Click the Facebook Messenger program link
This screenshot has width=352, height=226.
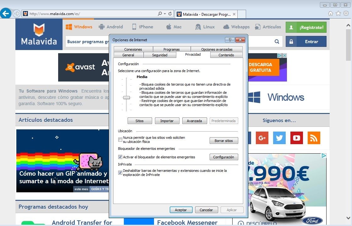187,222
